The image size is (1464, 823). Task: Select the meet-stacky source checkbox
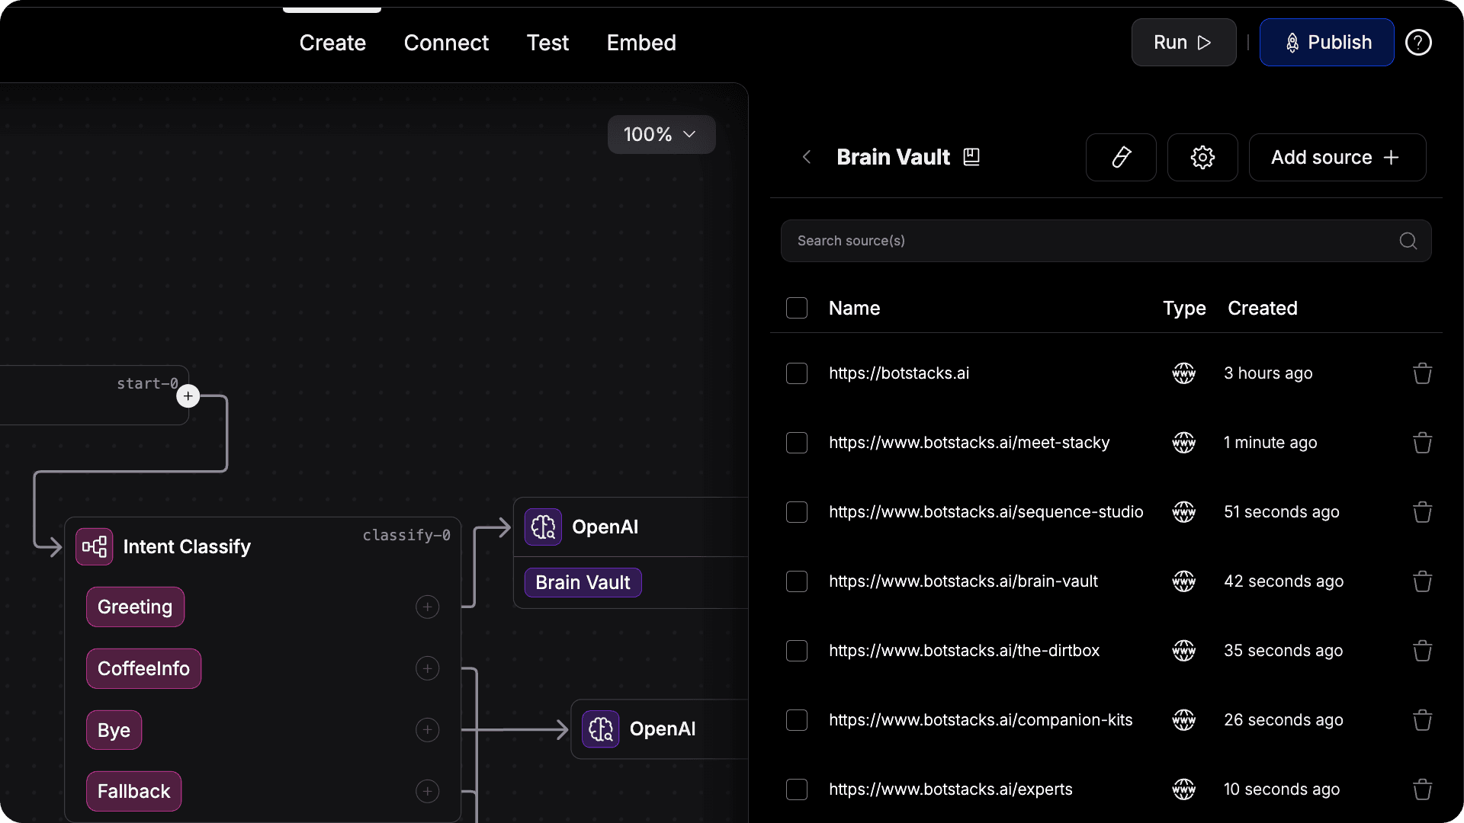[797, 443]
